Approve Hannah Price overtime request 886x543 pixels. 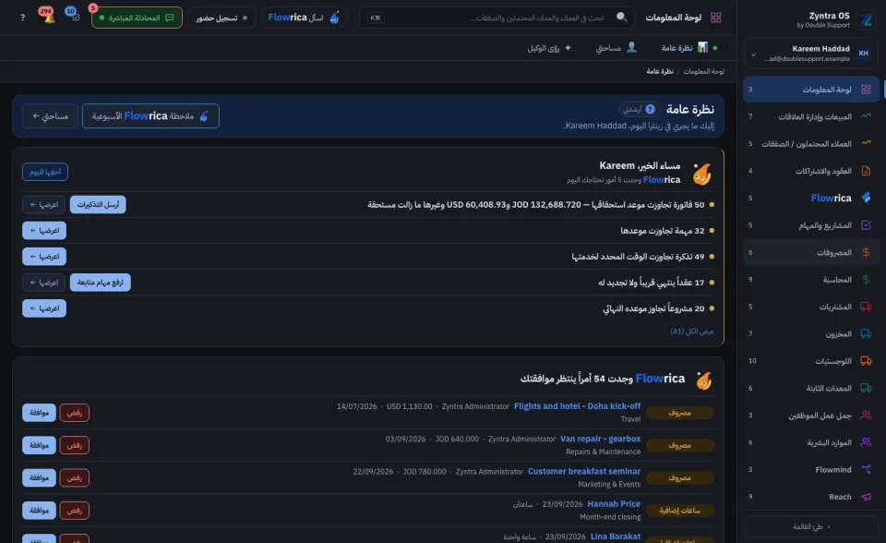click(39, 510)
